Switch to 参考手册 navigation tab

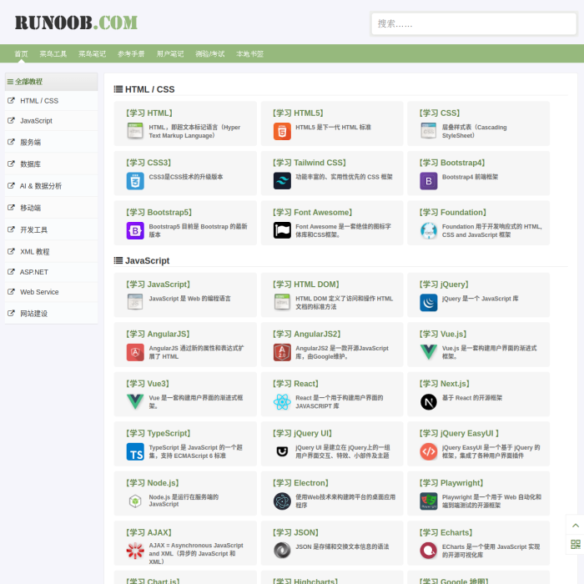point(131,54)
